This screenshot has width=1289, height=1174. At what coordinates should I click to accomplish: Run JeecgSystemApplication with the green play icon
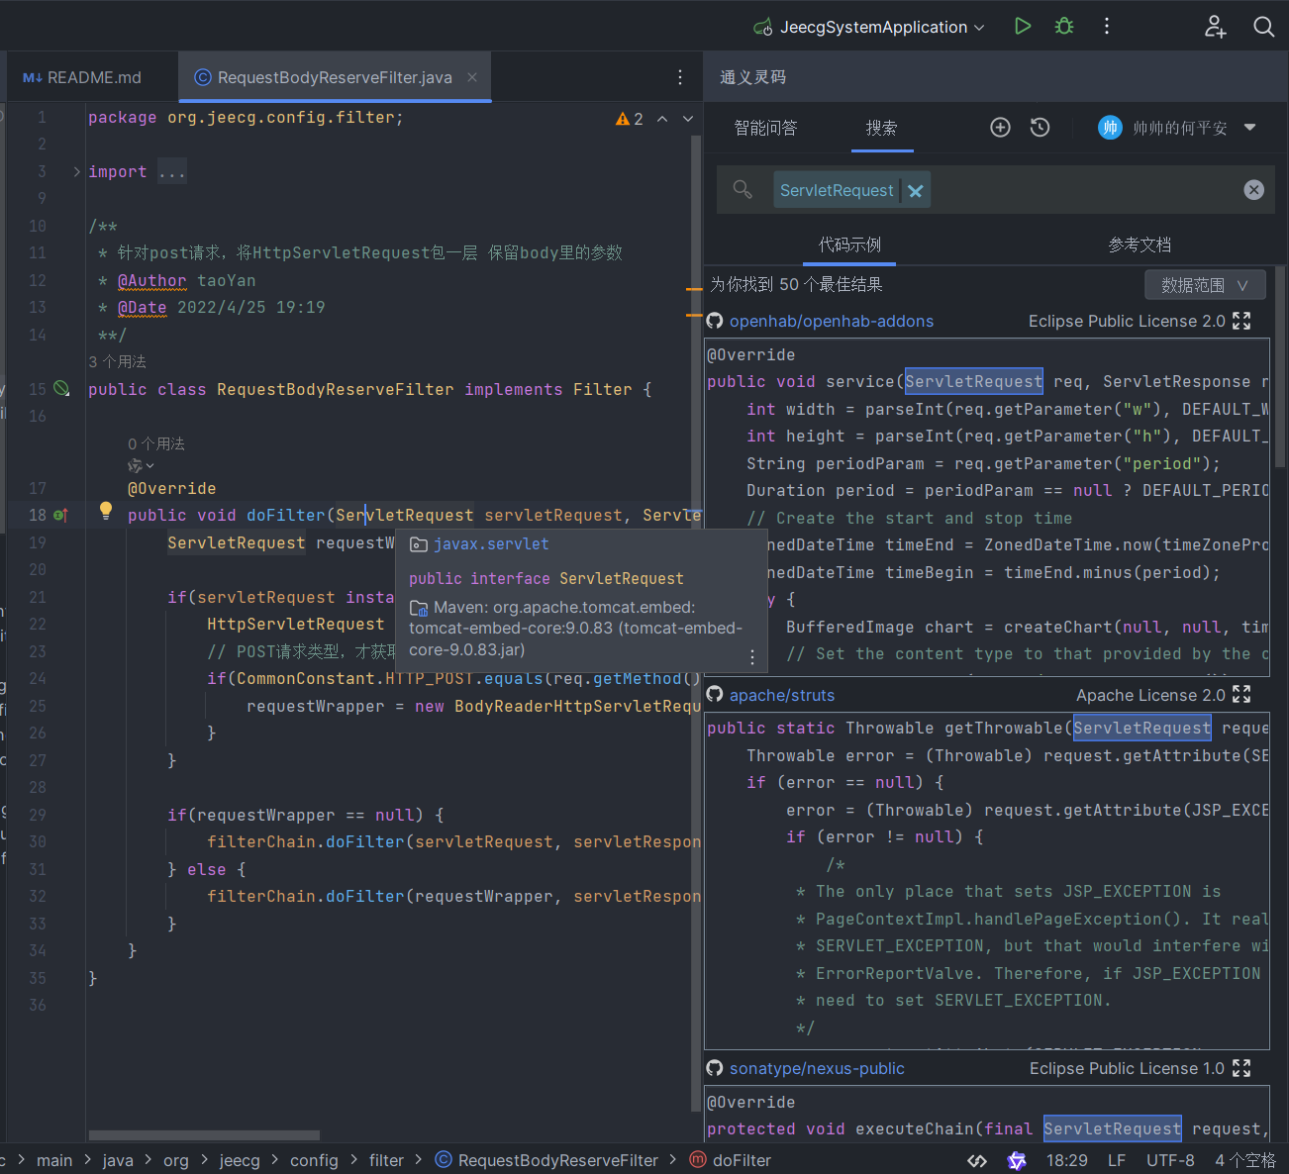(1023, 27)
